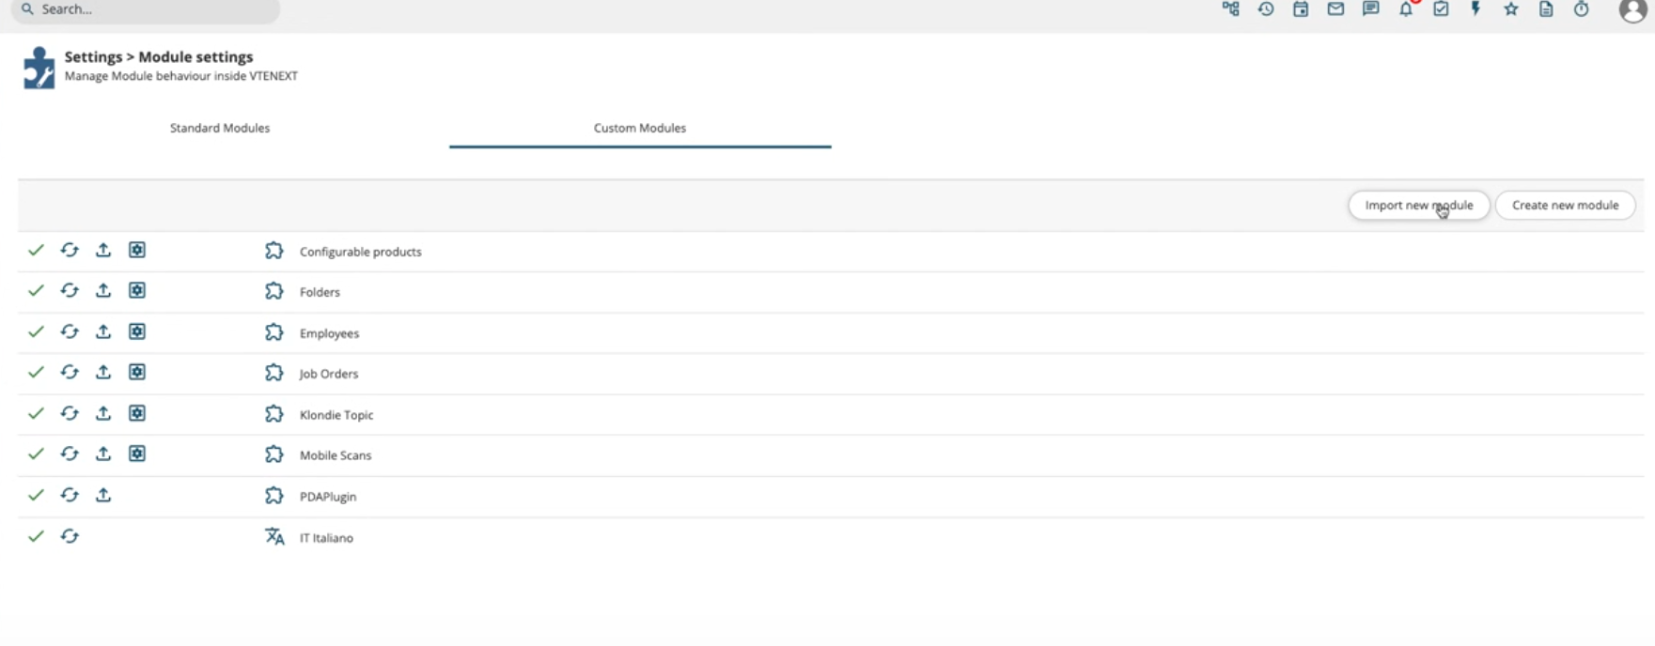The height and width of the screenshot is (646, 1655).
Task: Disable Job Orders via its green checkmark
Action: tap(36, 372)
